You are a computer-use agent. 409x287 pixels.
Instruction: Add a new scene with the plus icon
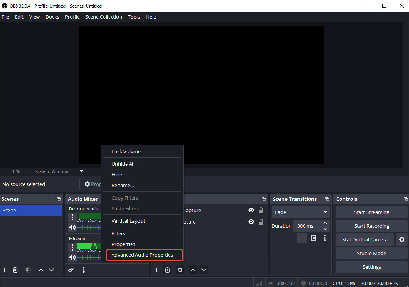click(5, 270)
